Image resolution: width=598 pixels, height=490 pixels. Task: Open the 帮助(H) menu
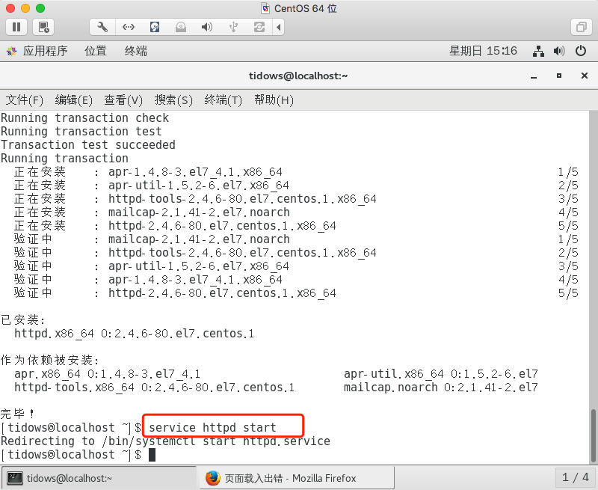274,100
